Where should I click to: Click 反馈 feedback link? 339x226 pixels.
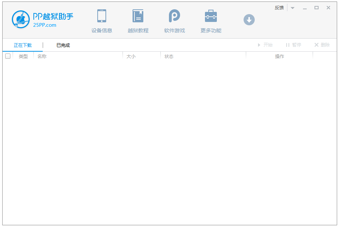[279, 8]
